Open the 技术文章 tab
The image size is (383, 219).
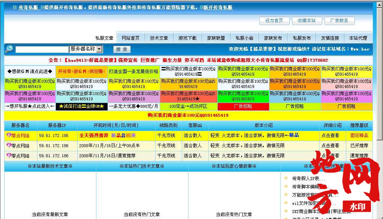tap(159, 38)
